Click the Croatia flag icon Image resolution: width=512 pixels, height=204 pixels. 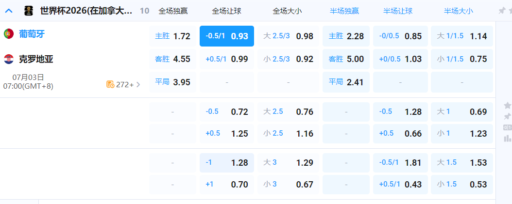click(8, 59)
